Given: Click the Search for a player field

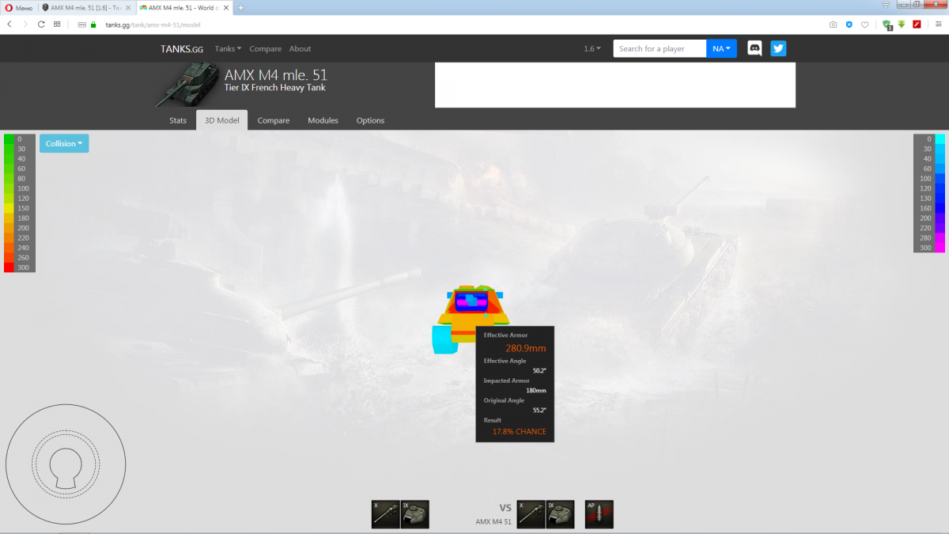Looking at the screenshot, I should click(660, 48).
